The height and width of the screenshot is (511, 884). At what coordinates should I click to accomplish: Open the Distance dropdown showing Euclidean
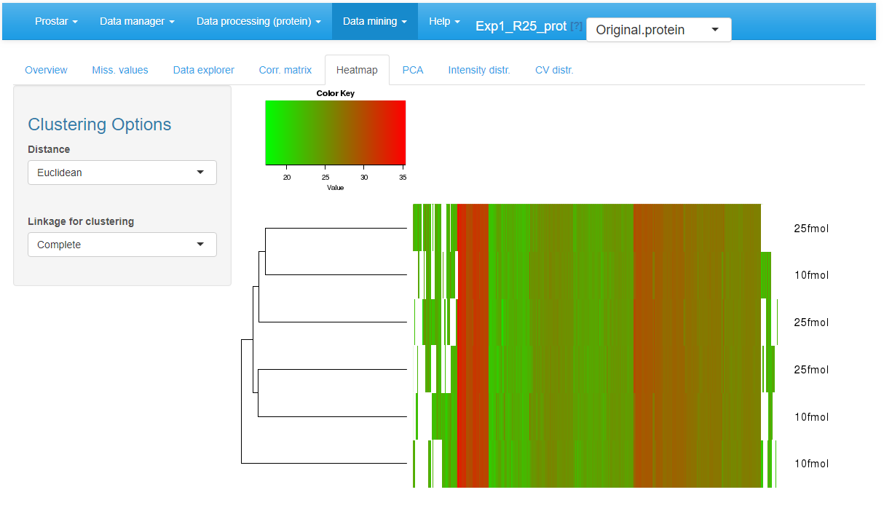(x=122, y=173)
